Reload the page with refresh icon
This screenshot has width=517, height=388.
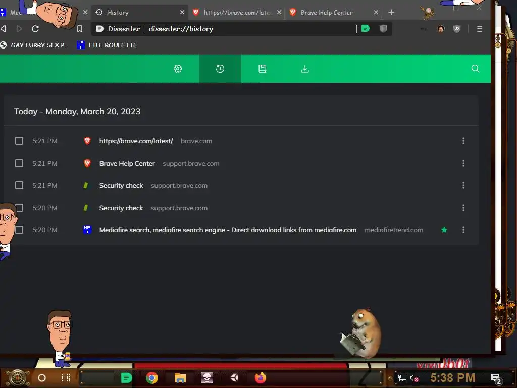35,29
